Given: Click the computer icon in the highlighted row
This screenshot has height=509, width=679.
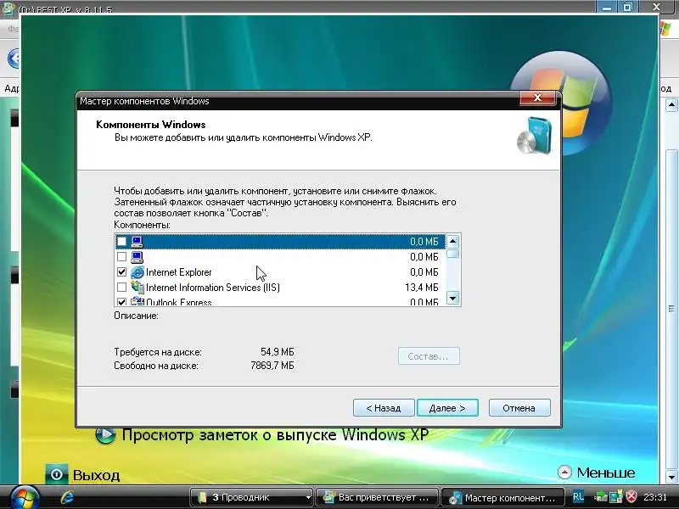Looking at the screenshot, I should 137,242.
